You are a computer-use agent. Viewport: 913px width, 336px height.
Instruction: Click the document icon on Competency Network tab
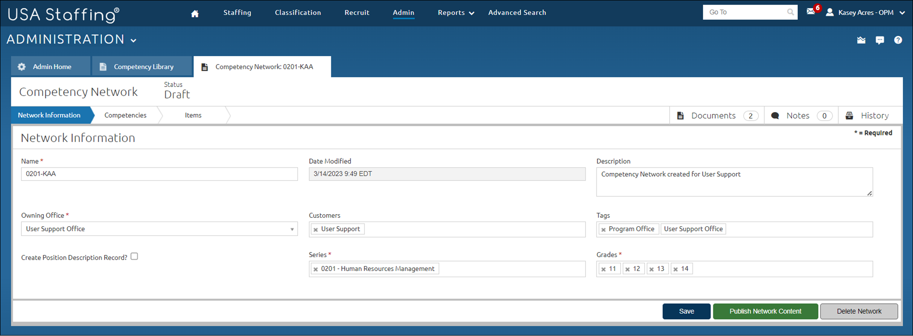coord(205,67)
